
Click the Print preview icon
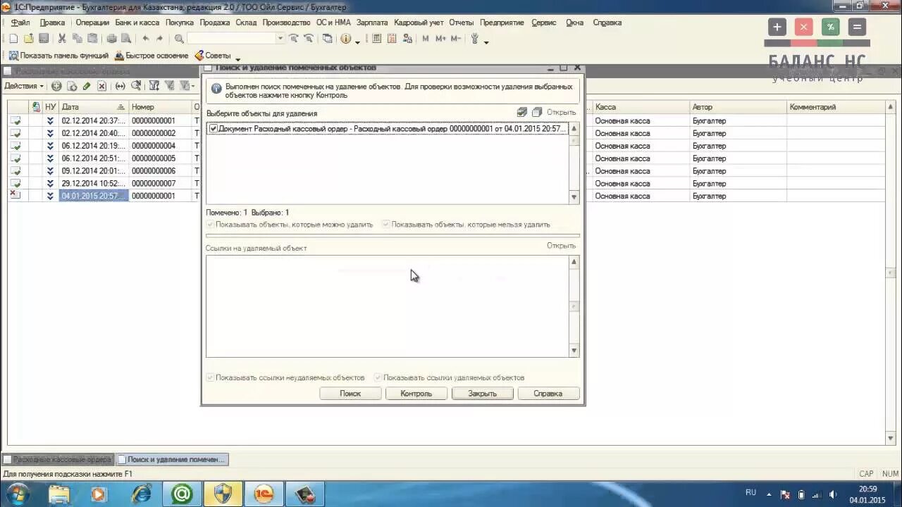point(126,39)
